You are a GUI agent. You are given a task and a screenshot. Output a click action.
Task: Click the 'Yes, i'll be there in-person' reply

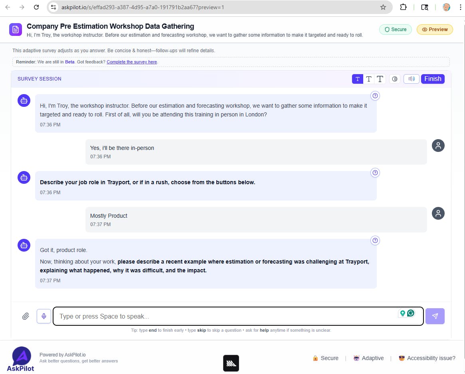(x=122, y=148)
